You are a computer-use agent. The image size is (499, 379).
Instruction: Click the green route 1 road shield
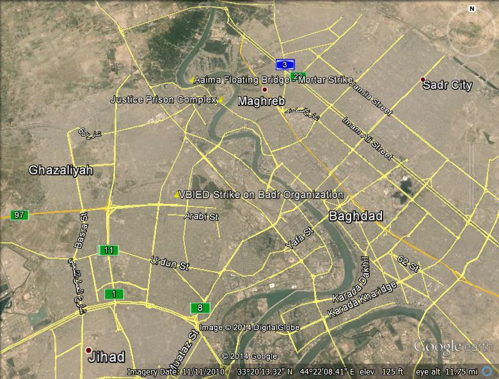tap(114, 294)
